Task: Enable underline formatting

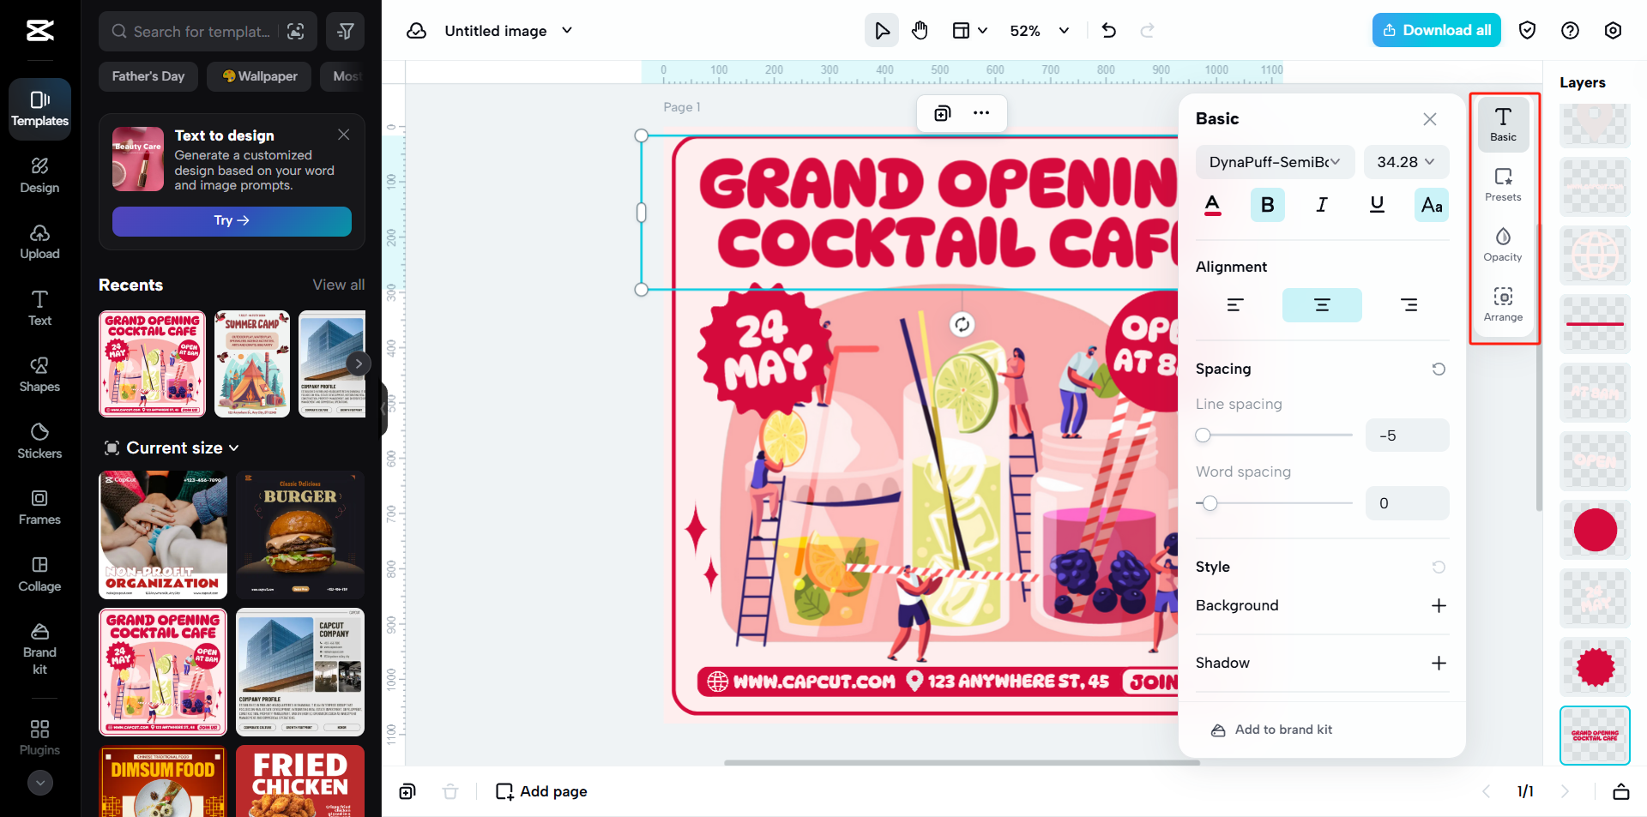Action: [x=1376, y=205]
